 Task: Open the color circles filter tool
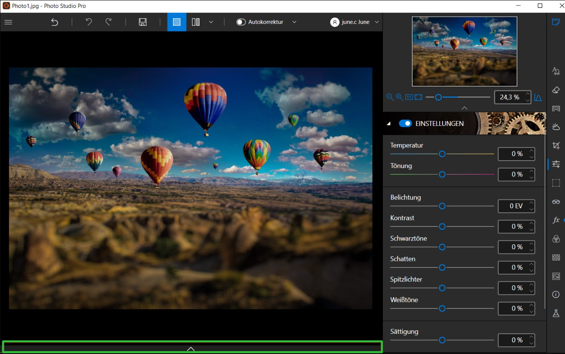point(556,239)
